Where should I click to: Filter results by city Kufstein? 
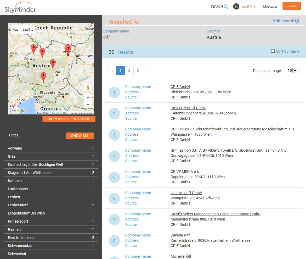coord(51,181)
